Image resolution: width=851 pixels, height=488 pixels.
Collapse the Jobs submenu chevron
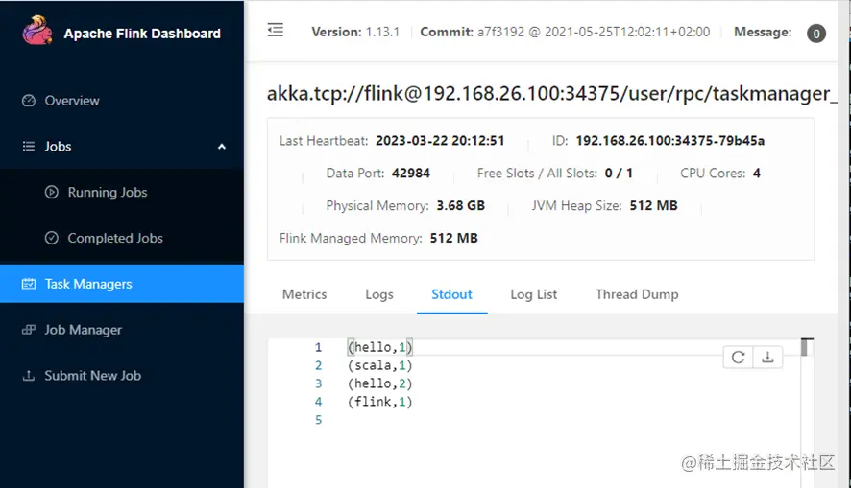[x=222, y=147]
